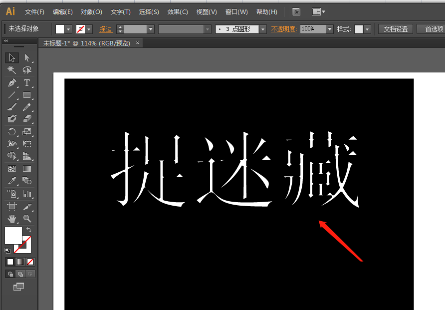Select the Direct Selection tool

27,58
